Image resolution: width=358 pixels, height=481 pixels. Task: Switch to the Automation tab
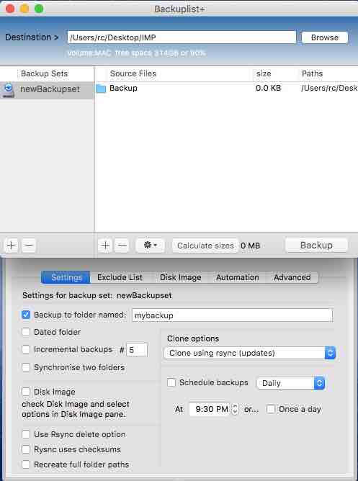238,277
